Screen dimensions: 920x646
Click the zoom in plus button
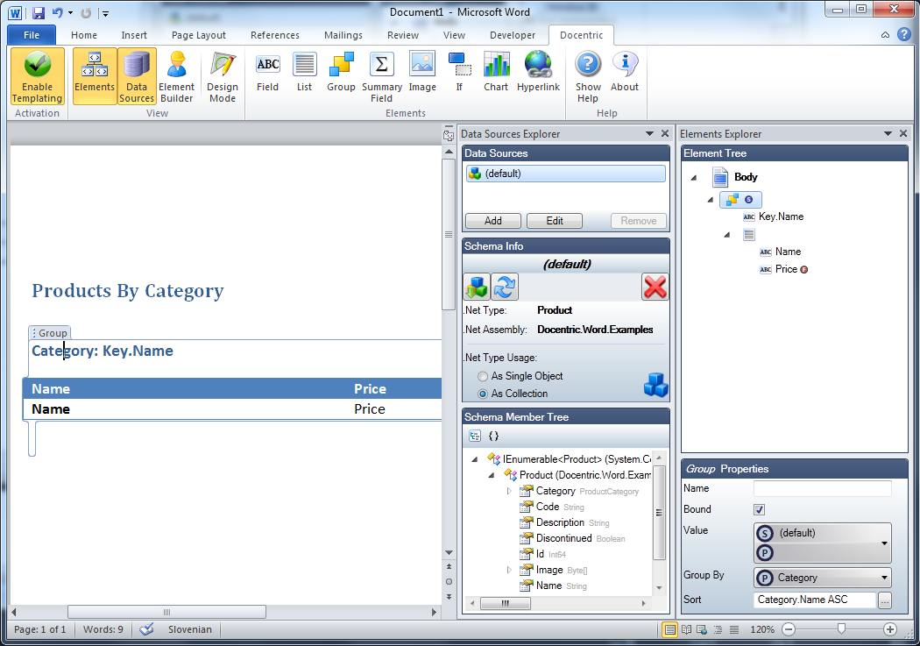tap(889, 629)
